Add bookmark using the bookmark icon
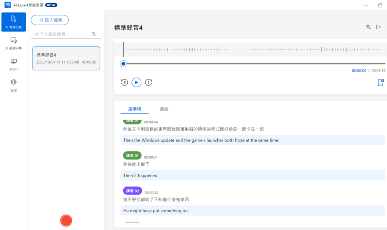387x230 pixels. [x=381, y=82]
